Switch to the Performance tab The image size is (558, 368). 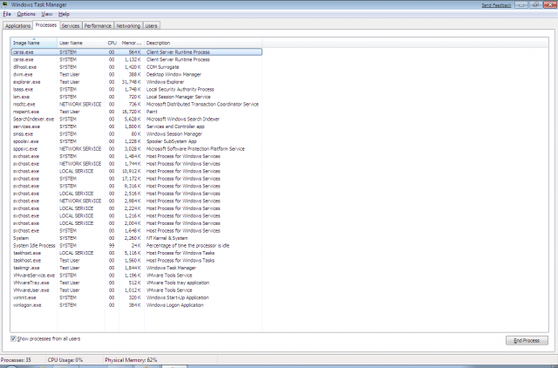click(x=98, y=26)
